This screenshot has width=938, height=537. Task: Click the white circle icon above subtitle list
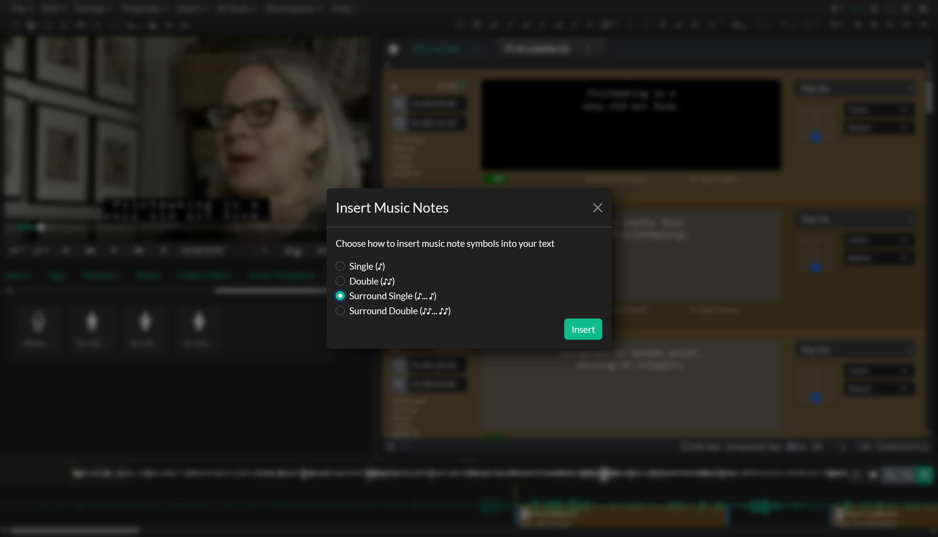[x=393, y=49]
